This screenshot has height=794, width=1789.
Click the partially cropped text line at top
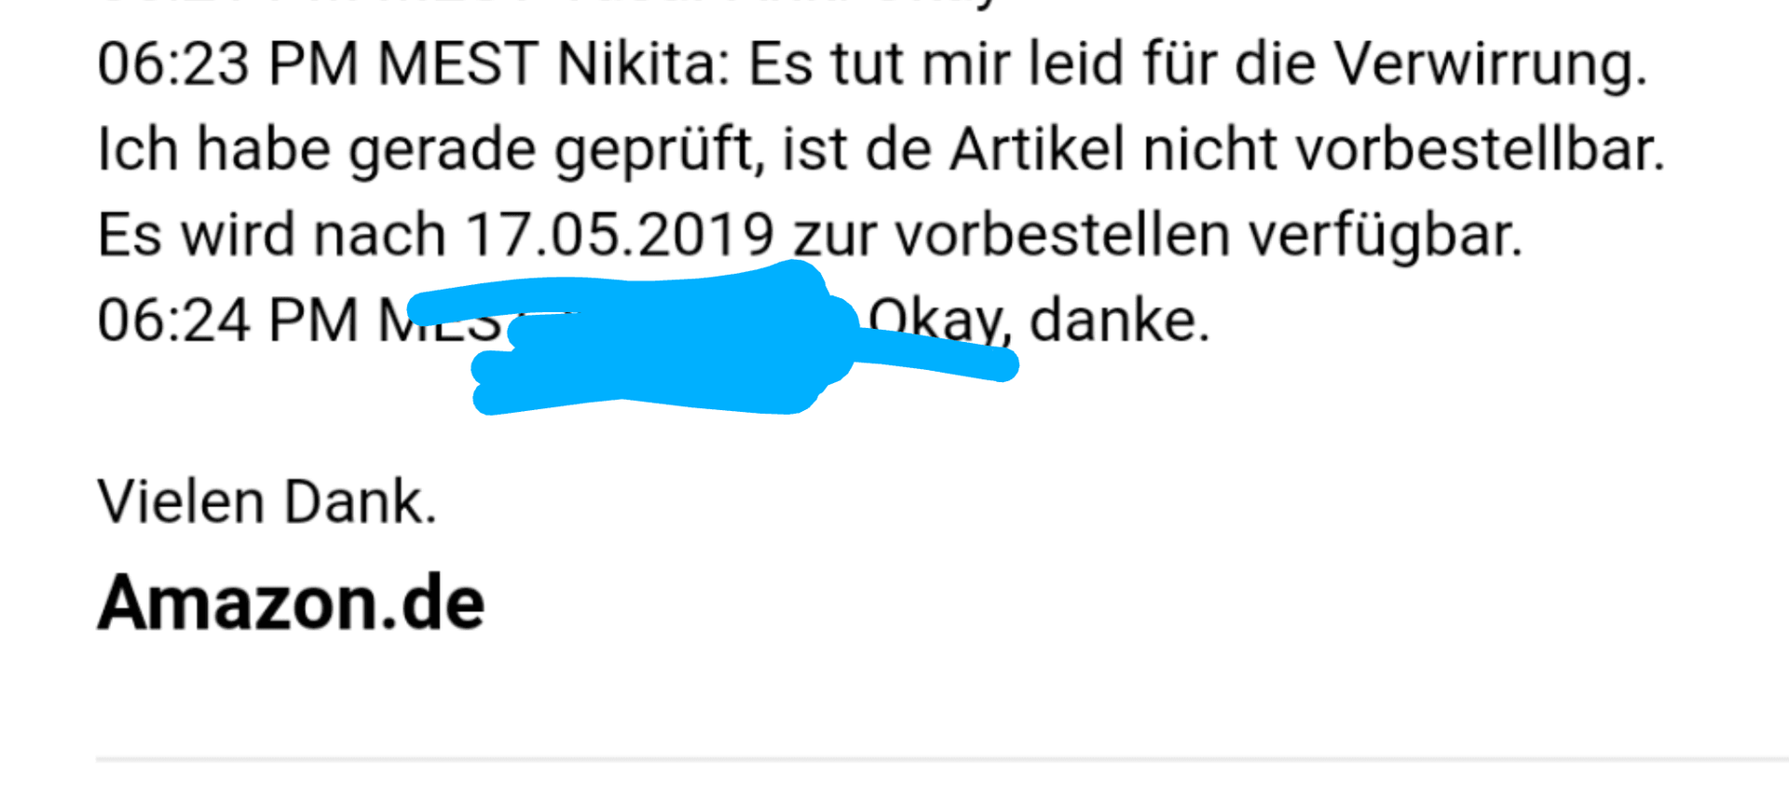tap(550, 5)
